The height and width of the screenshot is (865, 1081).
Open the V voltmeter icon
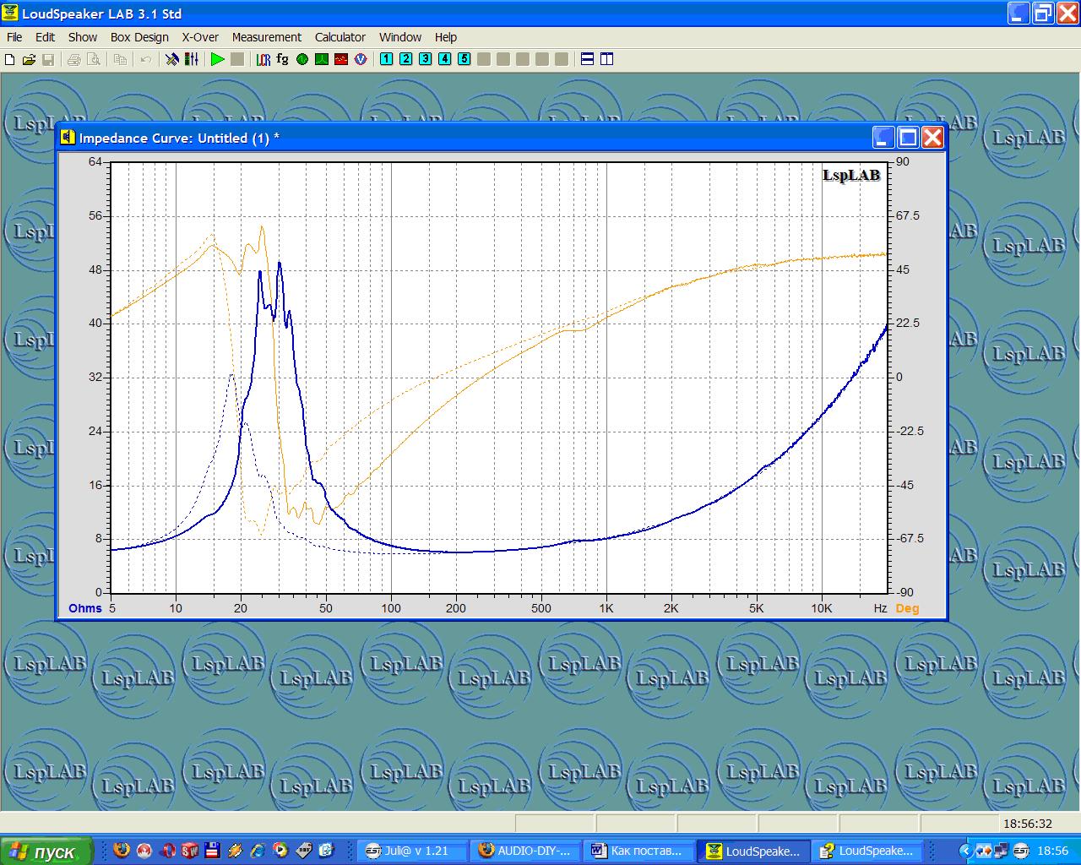(361, 59)
